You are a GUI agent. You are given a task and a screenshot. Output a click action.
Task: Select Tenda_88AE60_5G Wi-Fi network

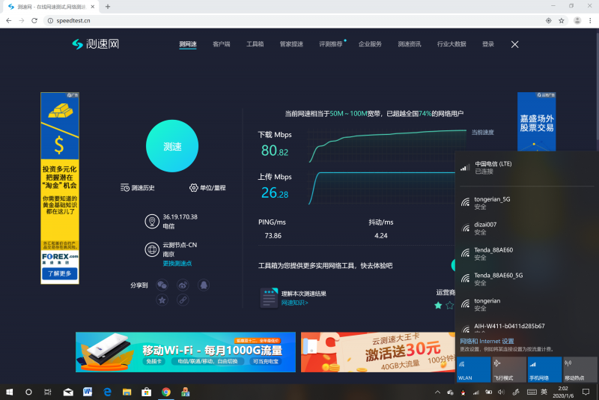pyautogui.click(x=527, y=279)
